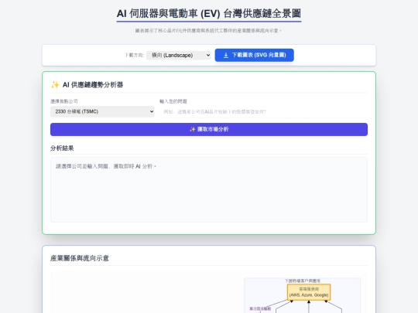The image size is (418, 313).
Task: Click the 產業關係與流向示意 heading
Action: 80,258
